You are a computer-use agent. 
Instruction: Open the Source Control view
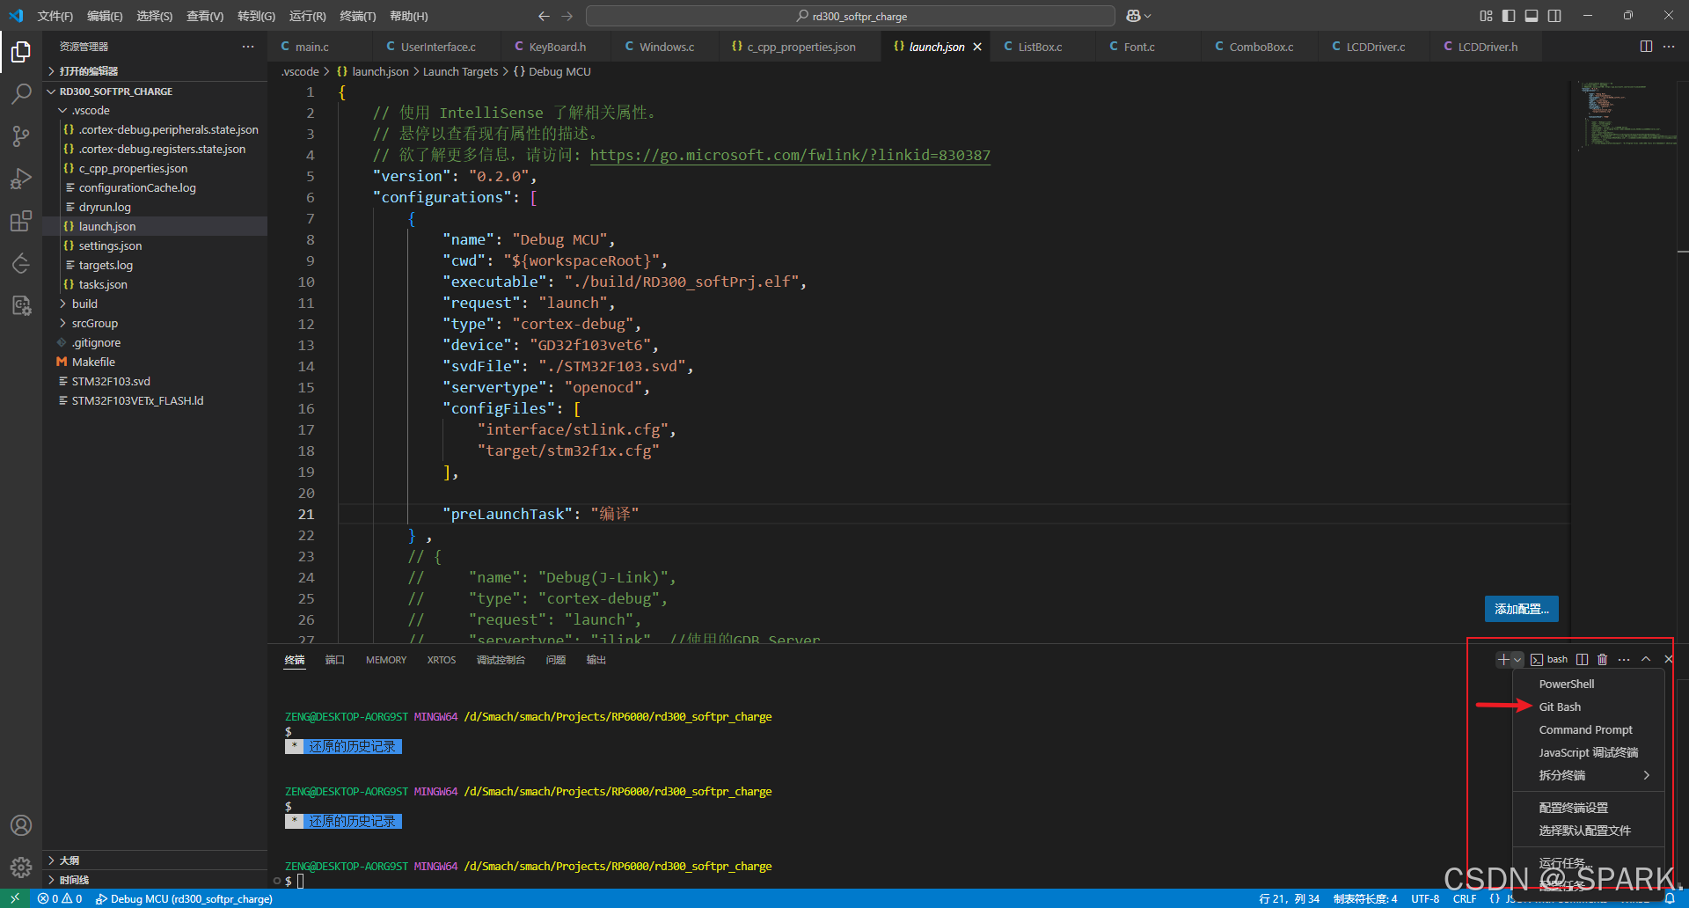click(21, 135)
